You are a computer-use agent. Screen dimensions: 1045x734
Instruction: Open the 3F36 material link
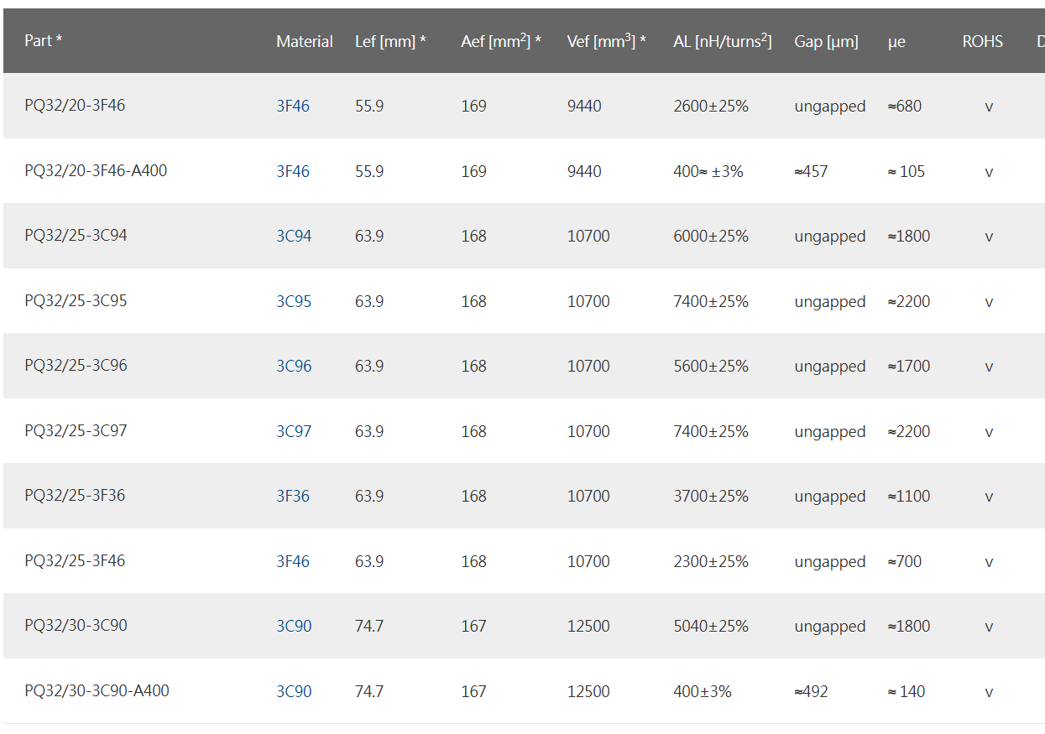pos(293,496)
